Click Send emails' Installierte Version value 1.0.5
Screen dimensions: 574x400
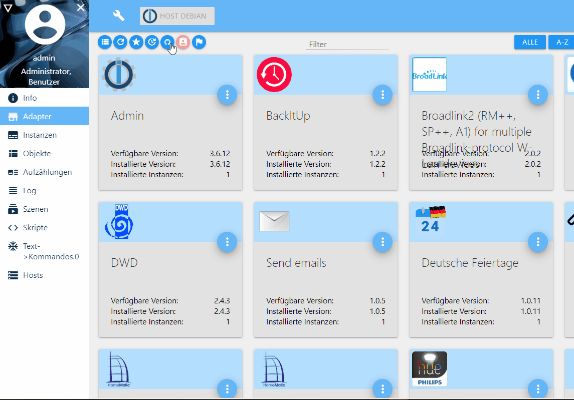click(x=377, y=311)
